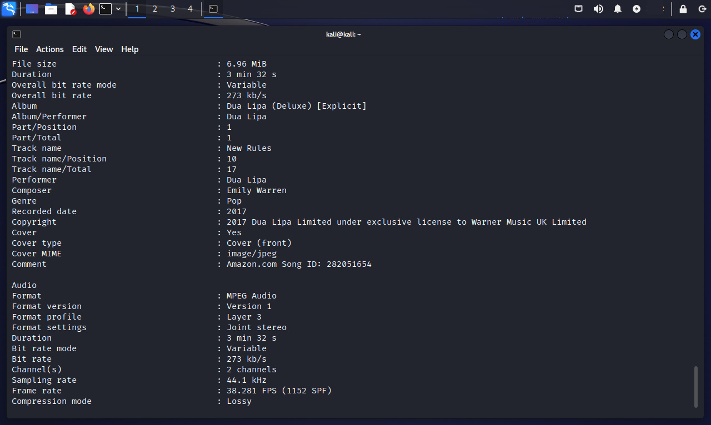Open the Kali applications menu
The height and width of the screenshot is (425, 711).
9,9
